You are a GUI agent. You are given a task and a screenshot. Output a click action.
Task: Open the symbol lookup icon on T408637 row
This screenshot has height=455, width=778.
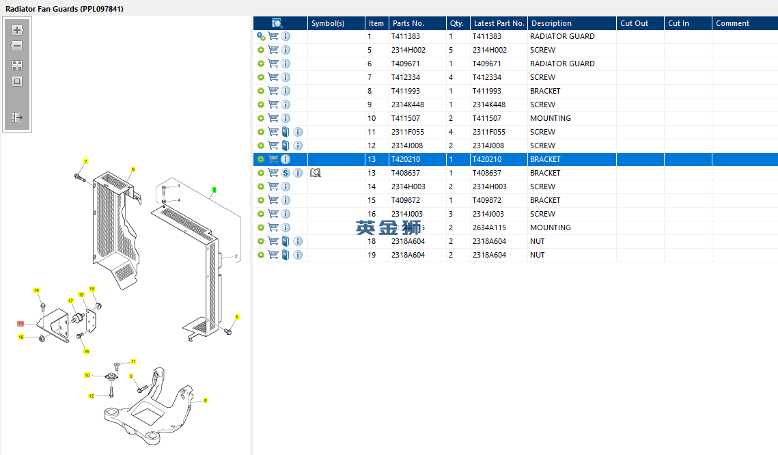315,173
